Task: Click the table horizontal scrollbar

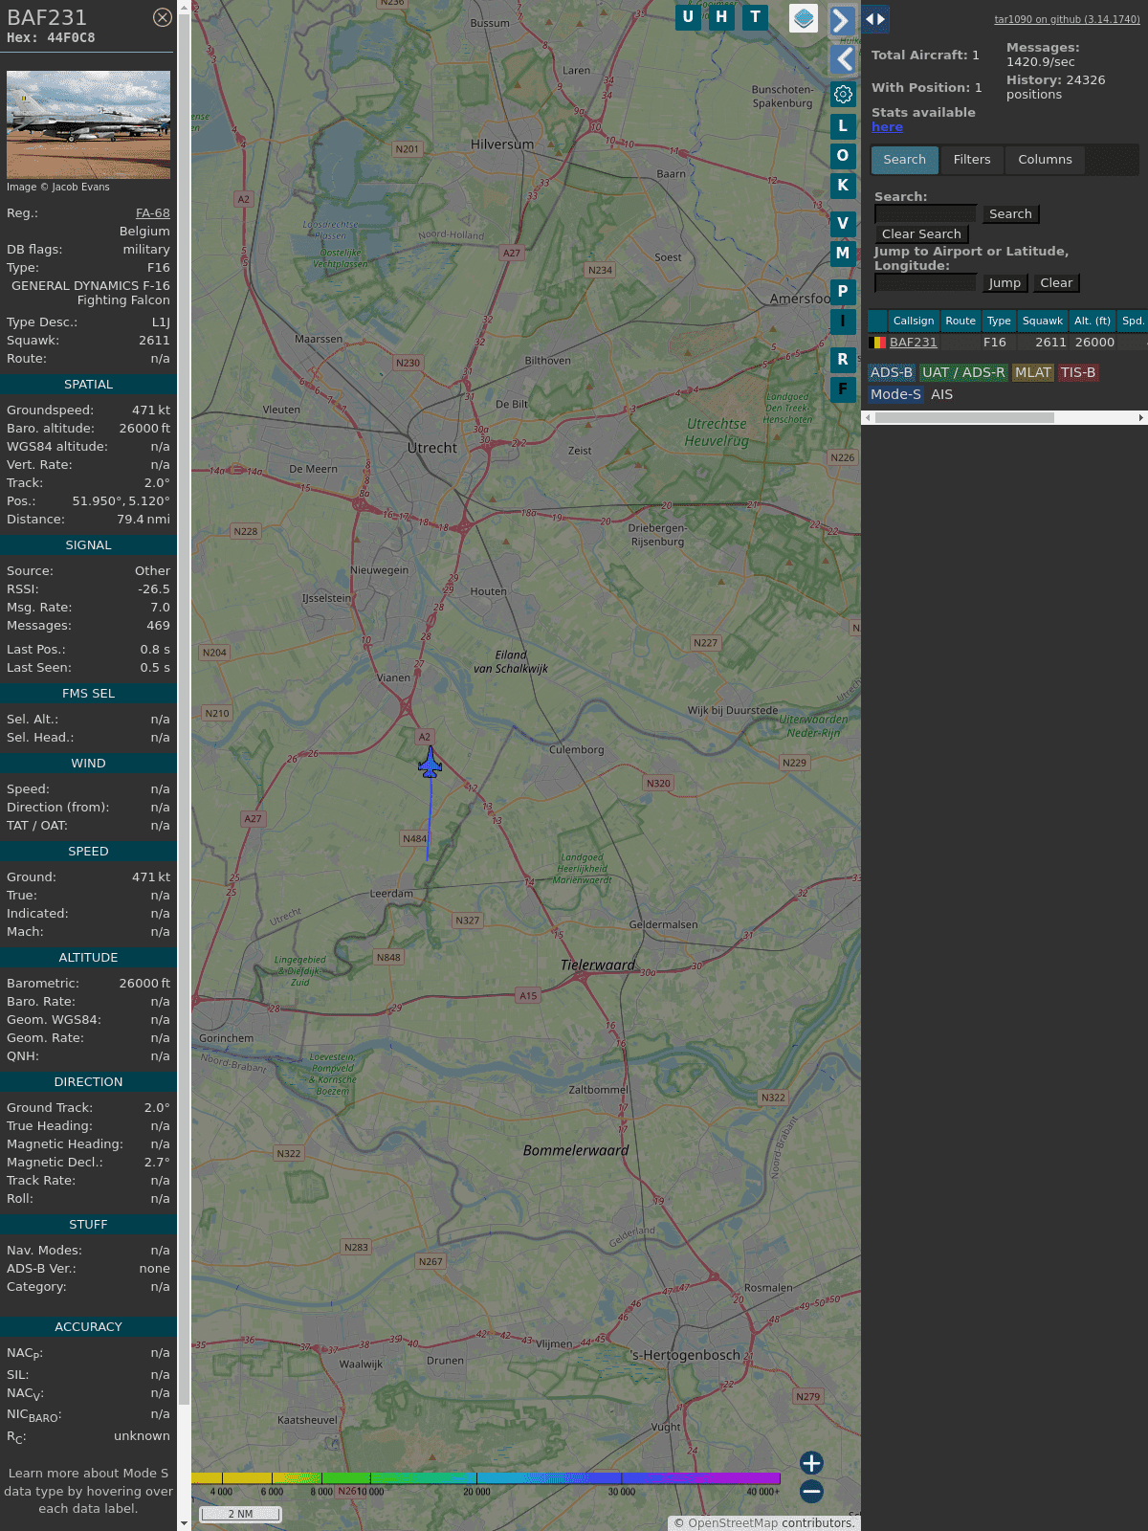Action: [964, 418]
